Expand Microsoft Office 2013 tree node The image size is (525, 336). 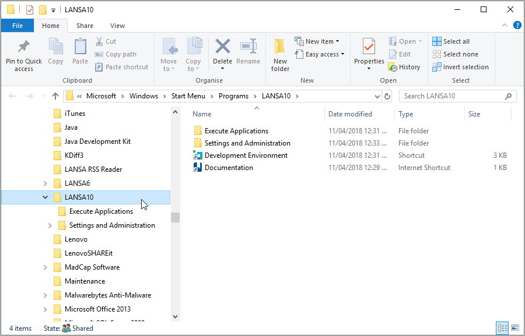pos(45,309)
